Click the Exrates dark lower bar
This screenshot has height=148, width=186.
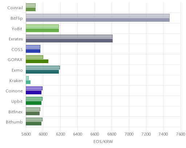point(69,41)
